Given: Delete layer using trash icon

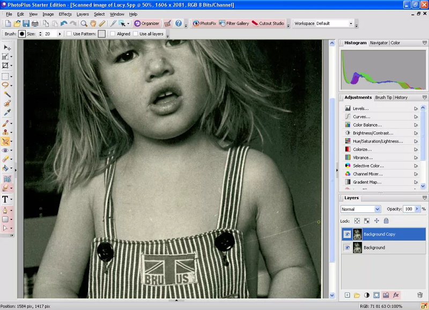Looking at the screenshot, I should pos(420,295).
